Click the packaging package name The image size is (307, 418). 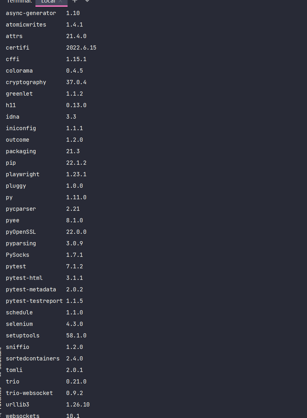click(21, 151)
